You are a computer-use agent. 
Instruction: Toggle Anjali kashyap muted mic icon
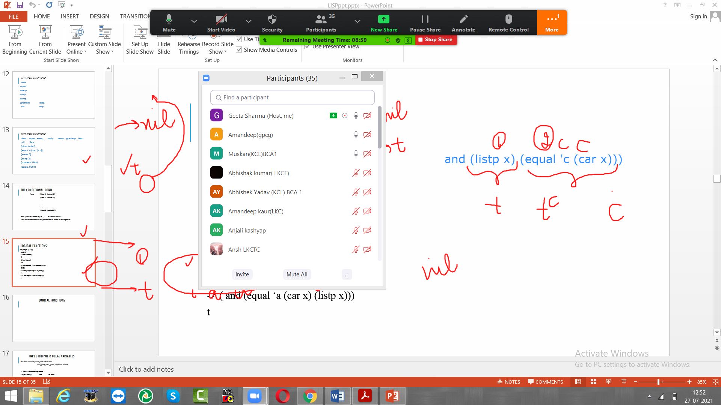pos(356,230)
